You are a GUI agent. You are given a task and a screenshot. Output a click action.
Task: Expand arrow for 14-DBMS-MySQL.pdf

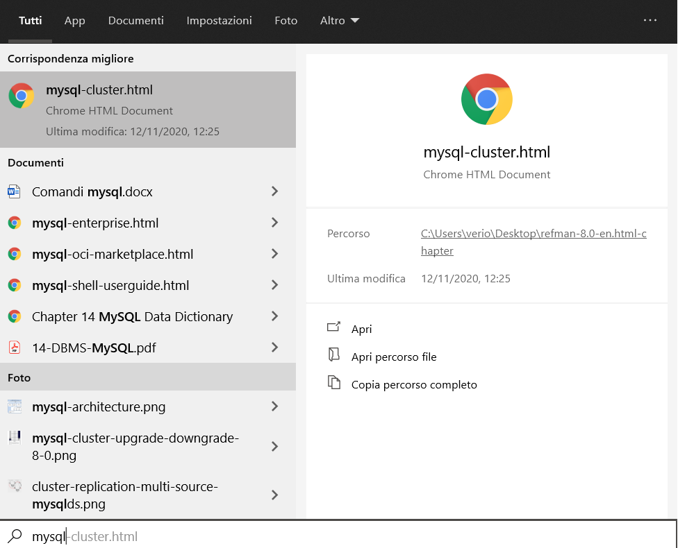click(x=274, y=348)
